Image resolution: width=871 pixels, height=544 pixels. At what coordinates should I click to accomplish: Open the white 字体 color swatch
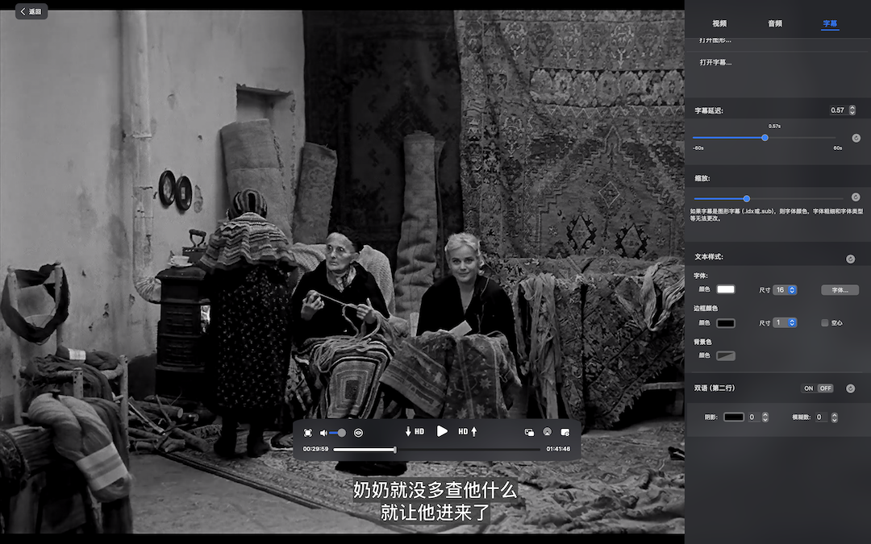726,289
